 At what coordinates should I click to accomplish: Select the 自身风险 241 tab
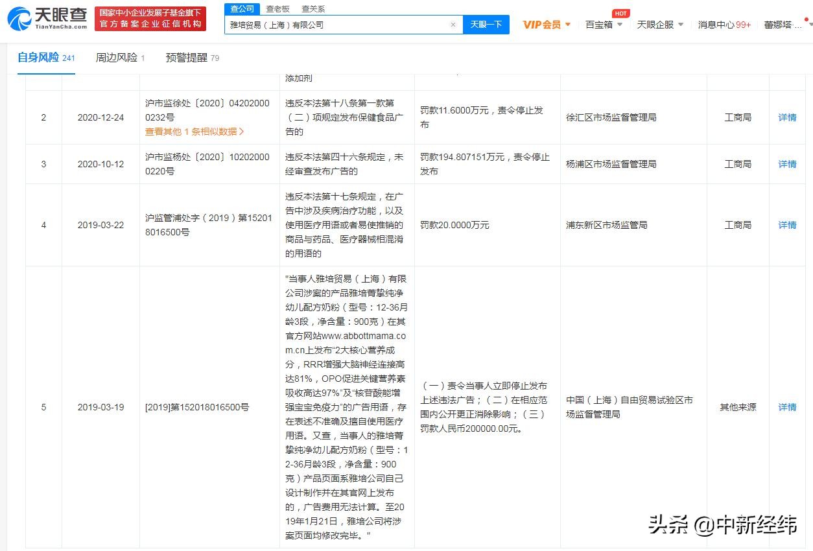click(x=46, y=58)
